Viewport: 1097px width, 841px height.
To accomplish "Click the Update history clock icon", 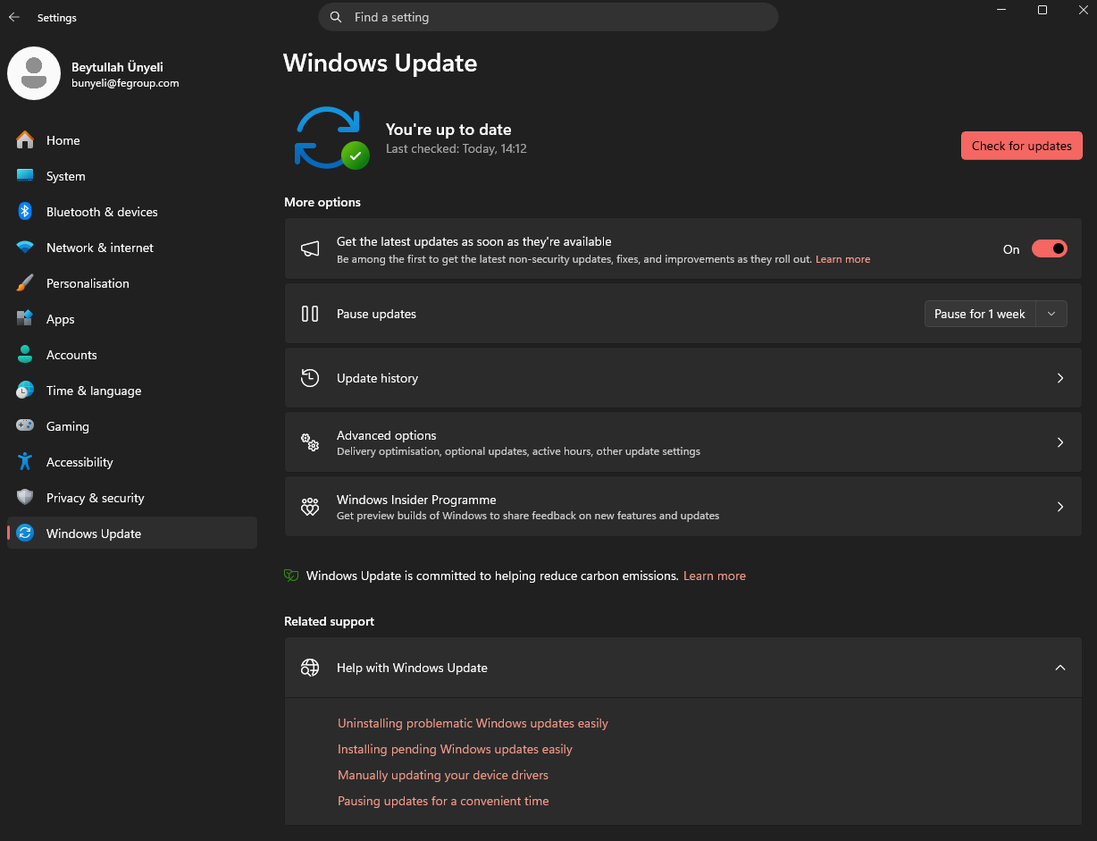I will tap(310, 378).
